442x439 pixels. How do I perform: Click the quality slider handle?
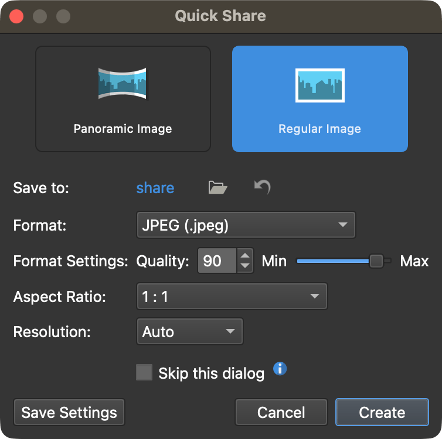(x=376, y=261)
